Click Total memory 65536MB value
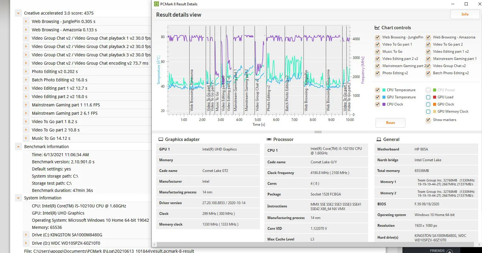This screenshot has height=253, width=482. [x=421, y=171]
